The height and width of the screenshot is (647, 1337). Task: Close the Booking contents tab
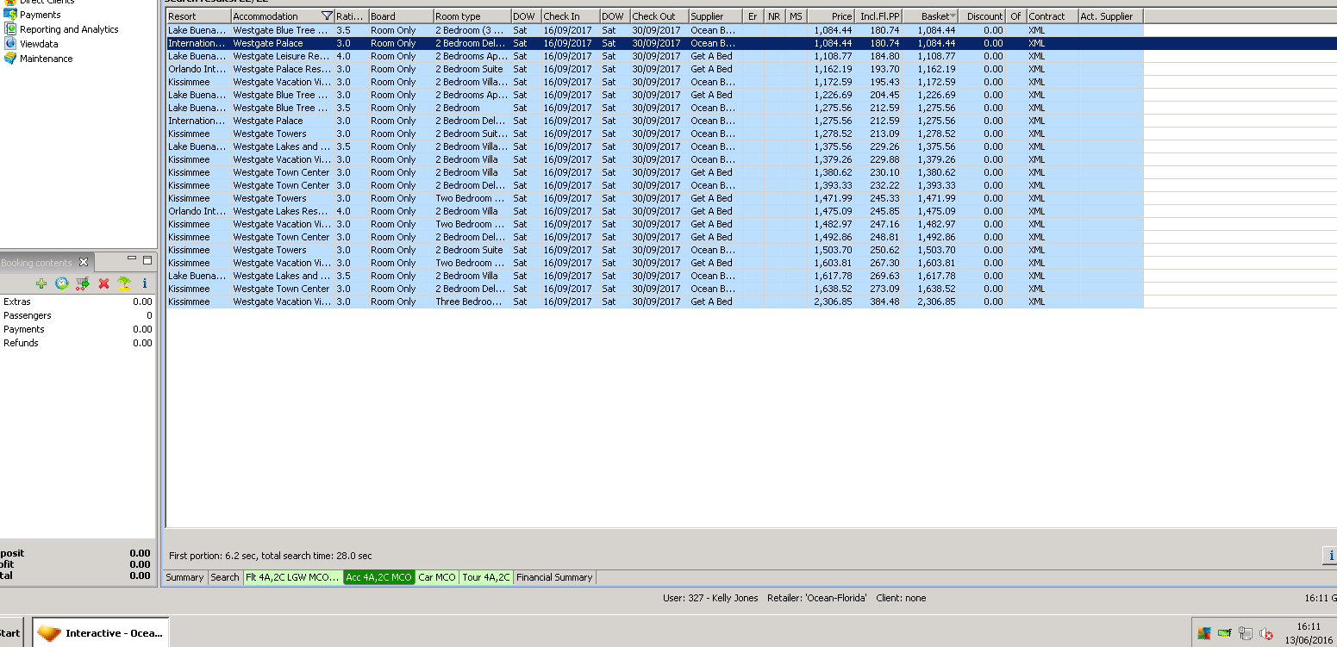pyautogui.click(x=84, y=262)
